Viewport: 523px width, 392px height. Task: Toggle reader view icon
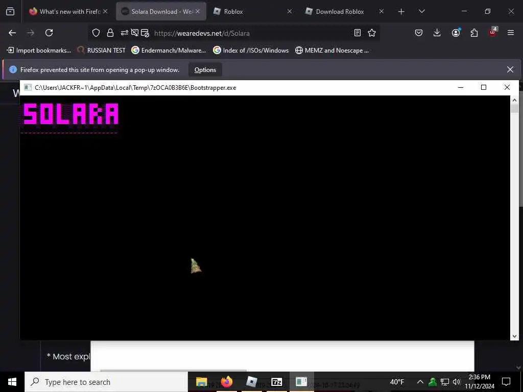[x=357, y=33]
